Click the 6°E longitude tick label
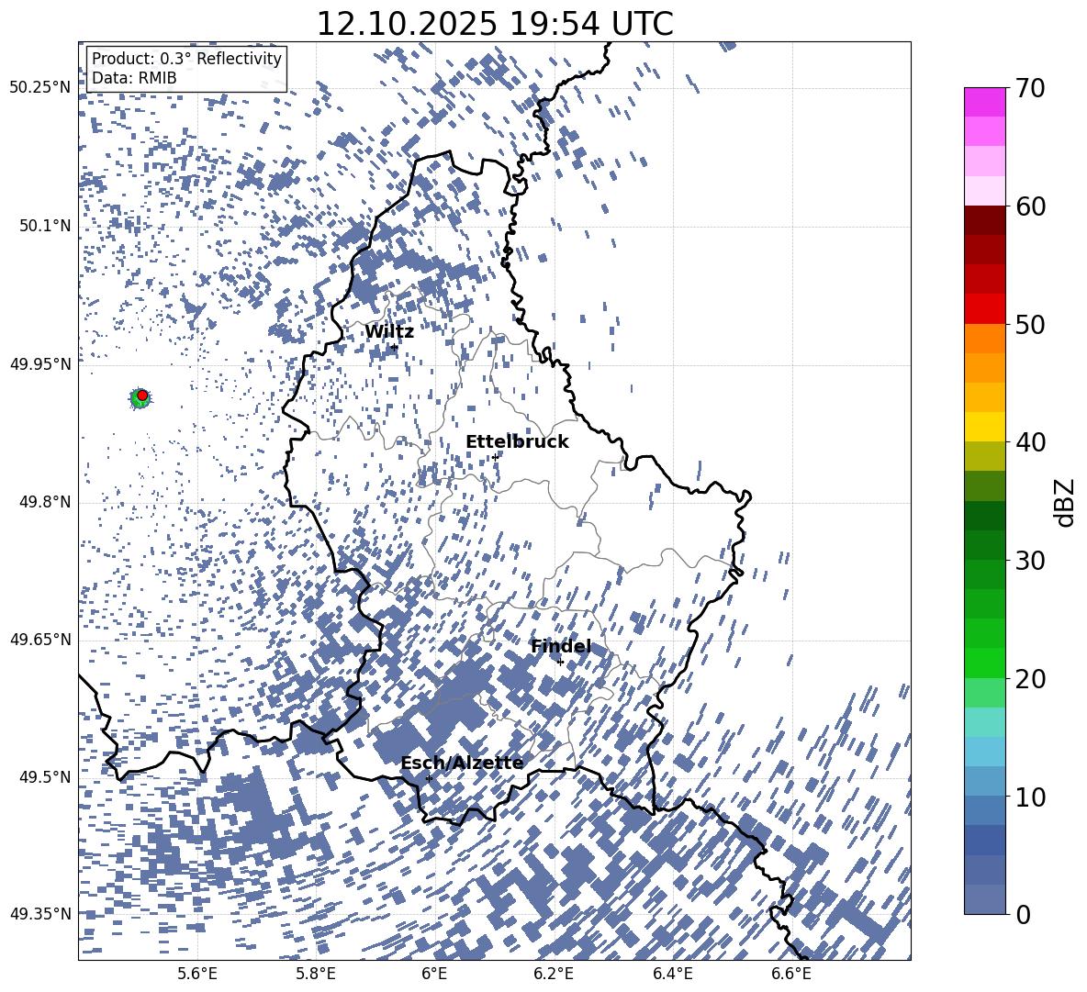Image resolution: width=1087 pixels, height=992 pixels. (x=434, y=974)
